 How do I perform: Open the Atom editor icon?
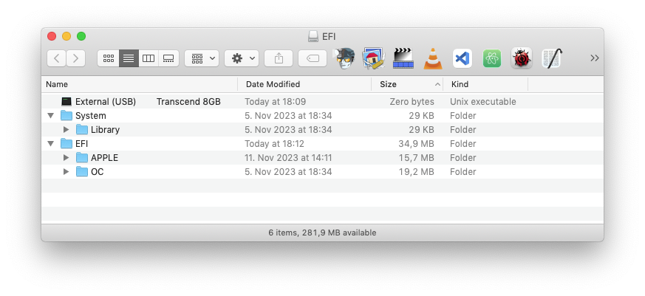tap(492, 58)
